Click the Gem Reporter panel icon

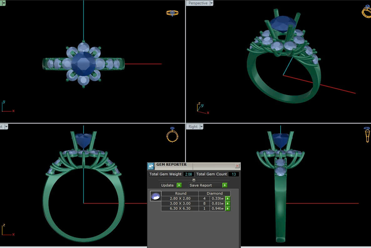click(151, 166)
